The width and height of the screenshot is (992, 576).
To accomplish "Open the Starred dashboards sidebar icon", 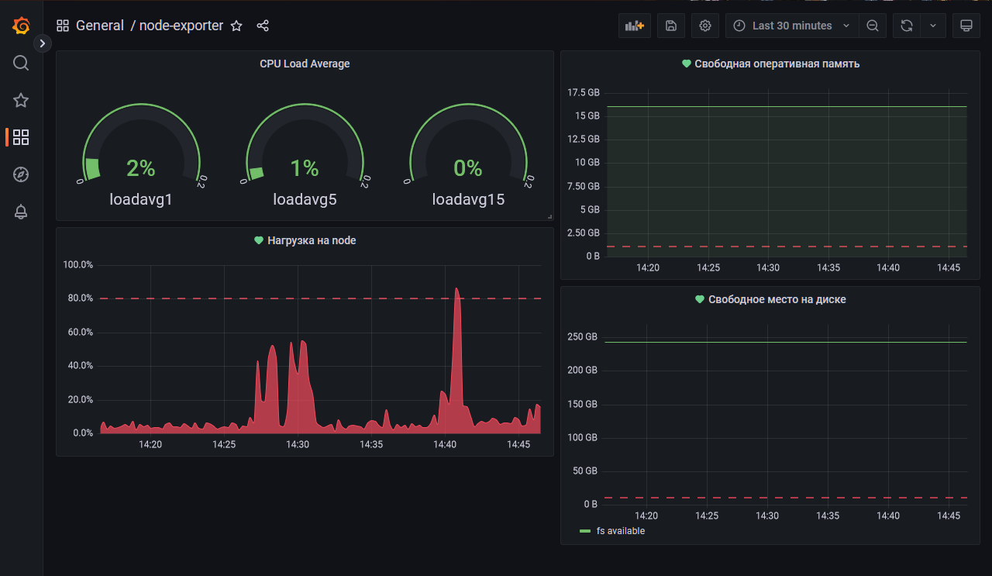I will [21, 100].
